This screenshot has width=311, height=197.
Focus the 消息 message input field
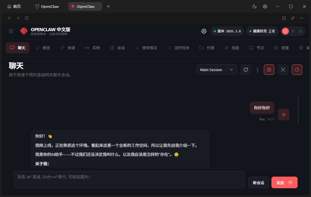(129, 180)
